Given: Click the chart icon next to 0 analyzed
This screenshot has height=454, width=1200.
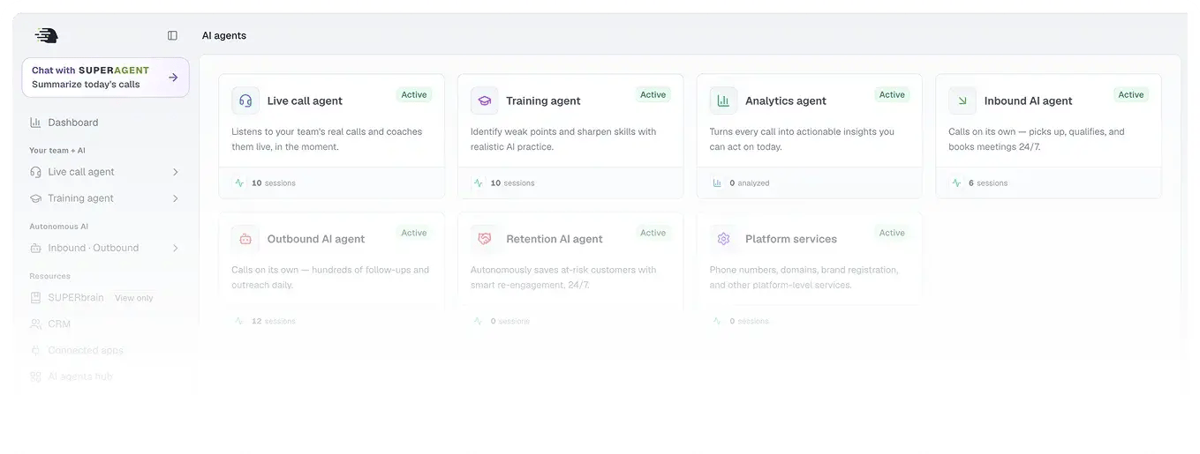Looking at the screenshot, I should [717, 183].
